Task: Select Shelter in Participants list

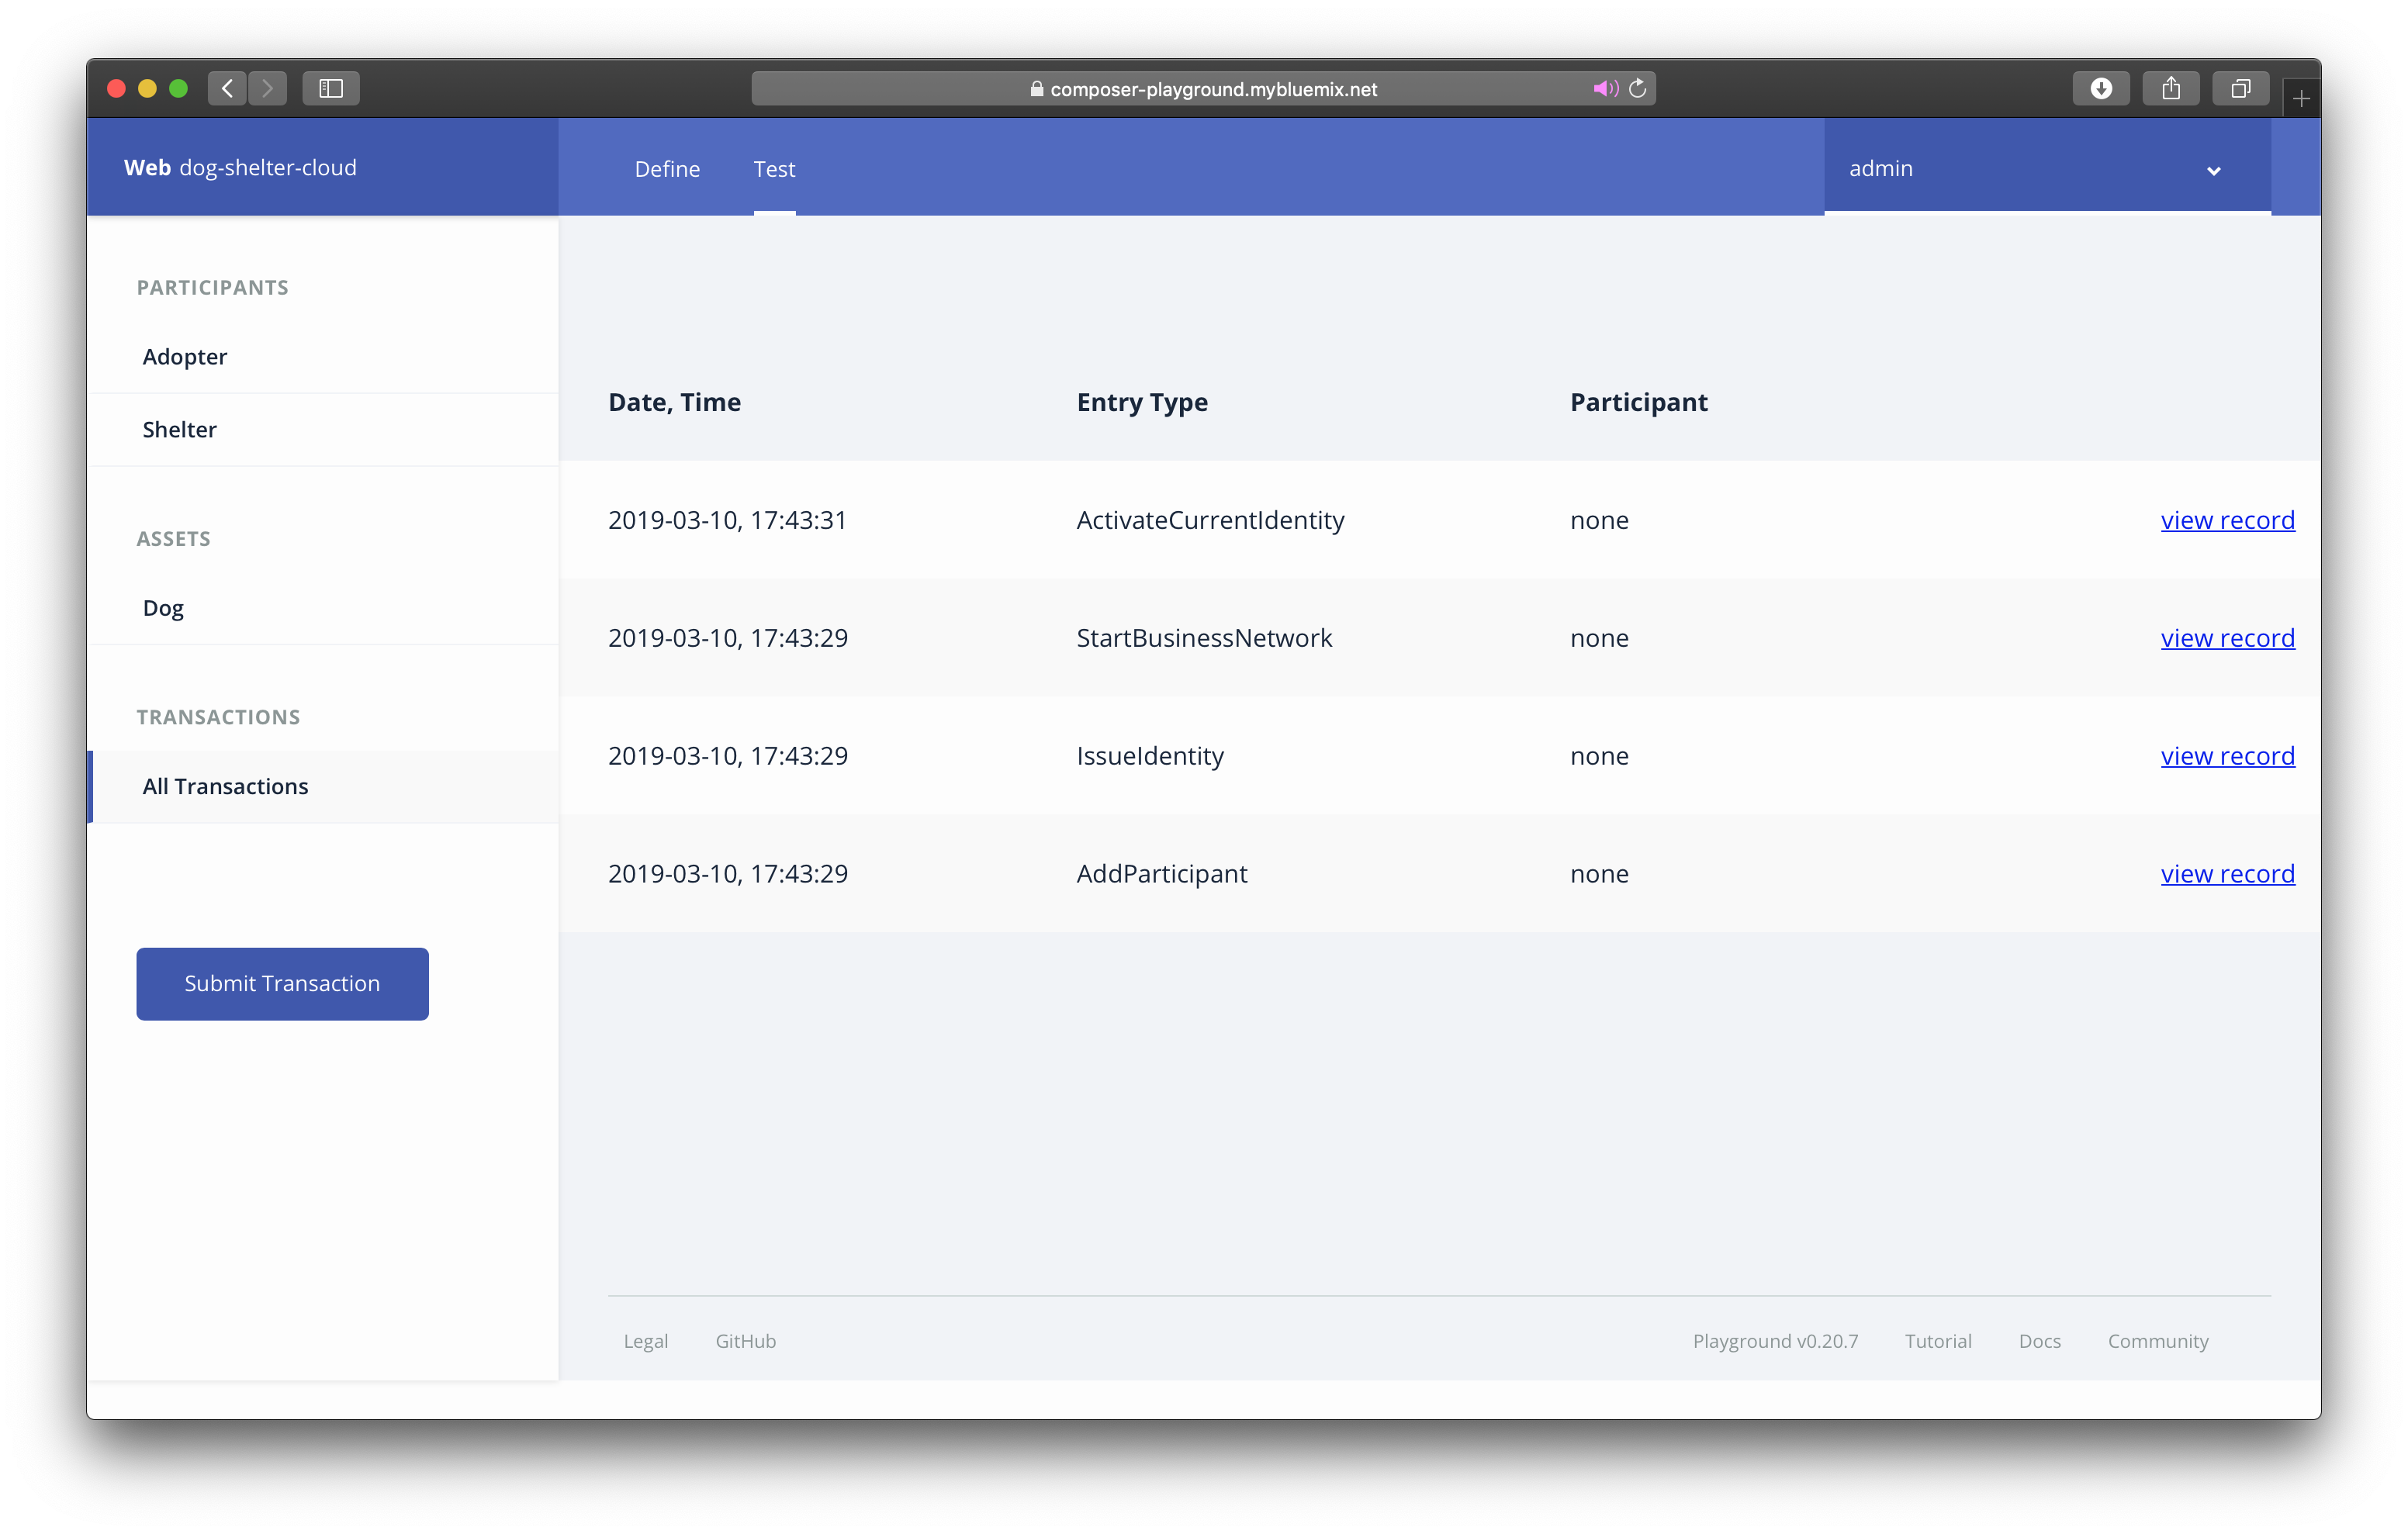Action: pyautogui.click(x=179, y=430)
